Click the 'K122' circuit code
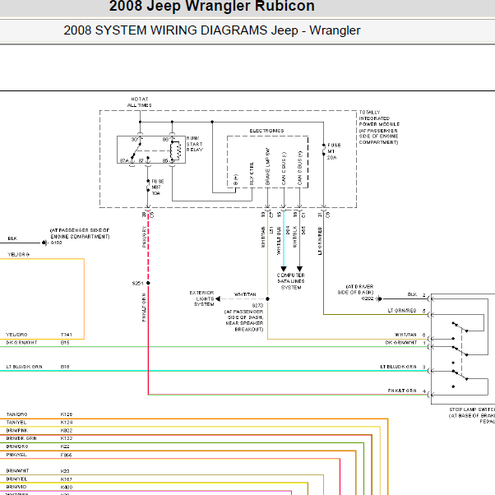This screenshot has height=495, width=495. pos(67,438)
